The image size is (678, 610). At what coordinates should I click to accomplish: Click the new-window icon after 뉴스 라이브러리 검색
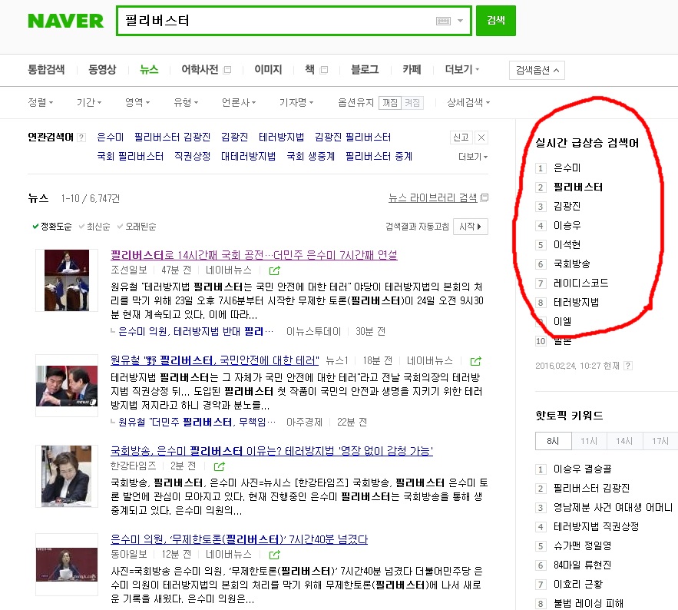coord(485,197)
